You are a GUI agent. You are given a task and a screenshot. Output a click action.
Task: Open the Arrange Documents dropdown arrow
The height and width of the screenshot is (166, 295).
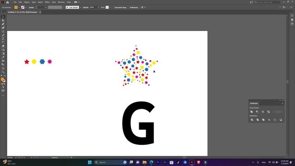[79, 2]
